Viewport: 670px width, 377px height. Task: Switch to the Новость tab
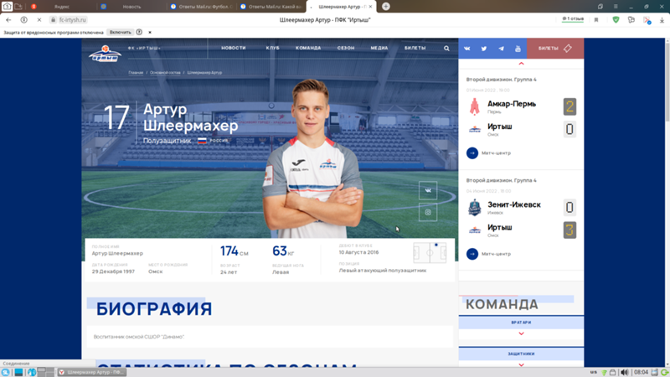[x=131, y=7]
